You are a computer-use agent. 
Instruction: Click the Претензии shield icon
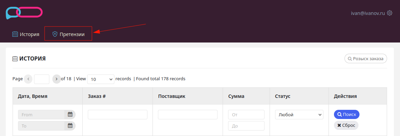55,34
